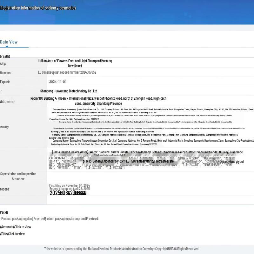Image resolution: width=254 pixels, height=254 pixels.
Task: Click 'ROSA RUGOSA Flower Water' ingredient text
Action: coord(70,152)
